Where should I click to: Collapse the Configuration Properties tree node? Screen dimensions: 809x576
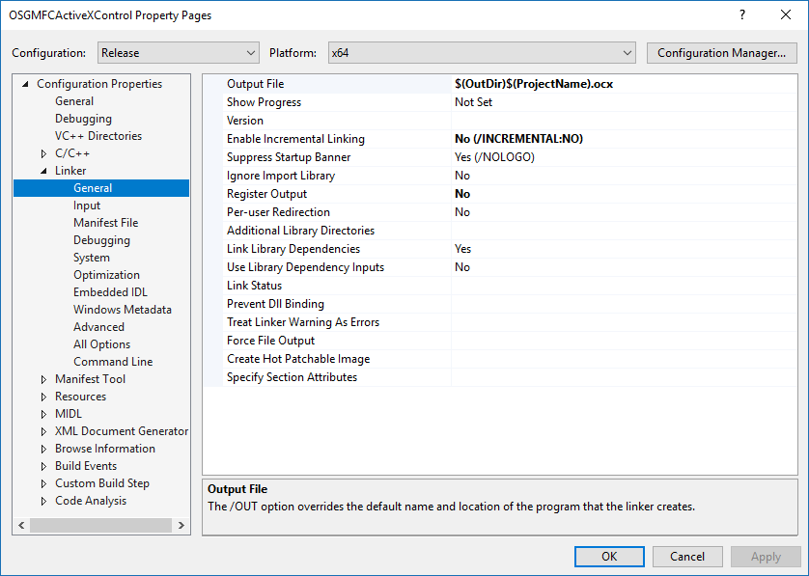(26, 84)
